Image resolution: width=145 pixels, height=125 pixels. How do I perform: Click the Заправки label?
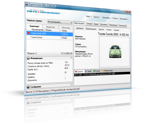click(31, 74)
